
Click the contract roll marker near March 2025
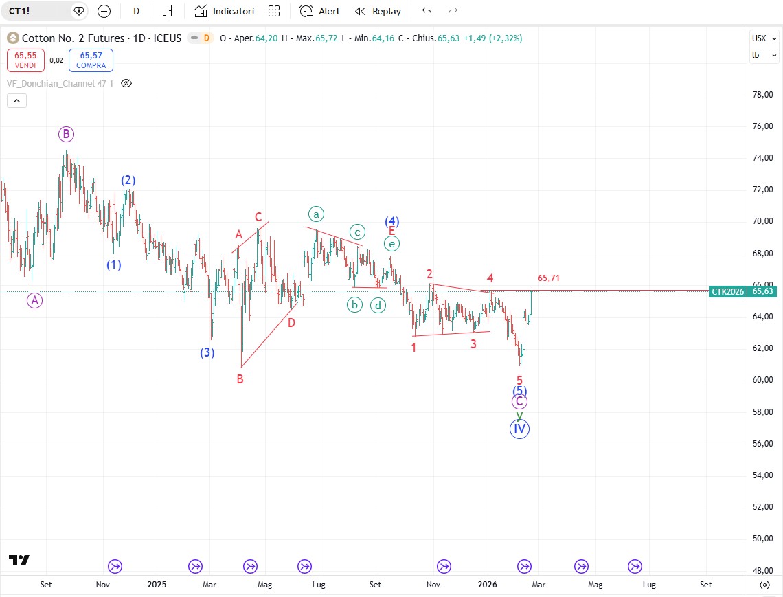tap(196, 567)
